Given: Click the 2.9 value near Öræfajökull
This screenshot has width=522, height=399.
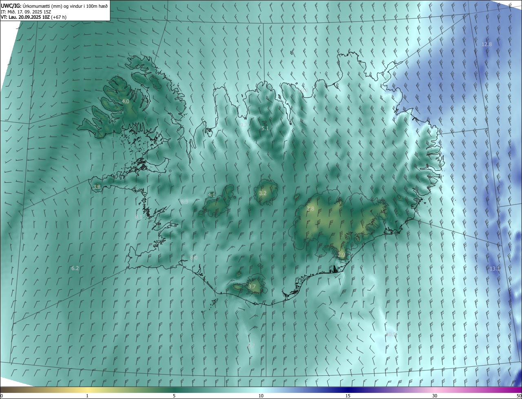Looking at the screenshot, I should (341, 255).
